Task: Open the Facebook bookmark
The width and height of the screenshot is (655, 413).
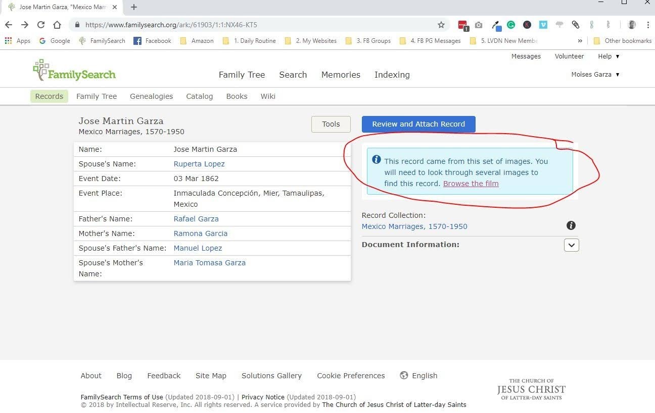Action: pyautogui.click(x=152, y=41)
